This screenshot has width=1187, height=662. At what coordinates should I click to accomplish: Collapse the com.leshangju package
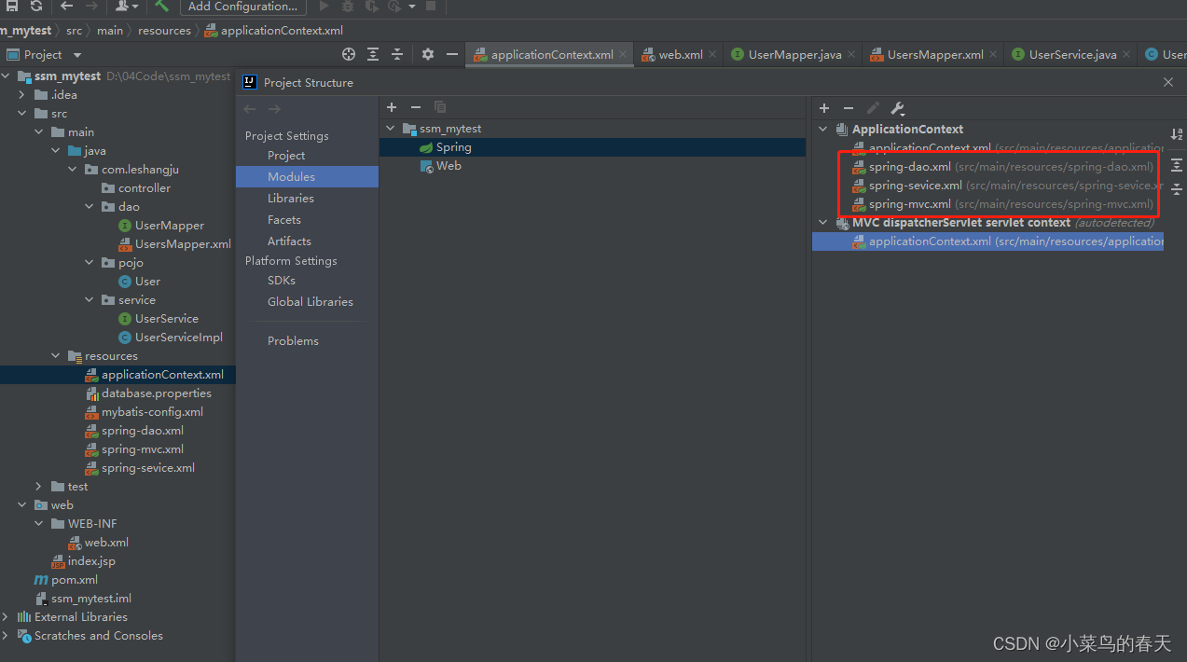click(x=74, y=170)
